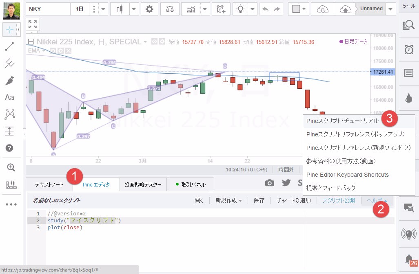The height and width of the screenshot is (274, 419).
Task: Select the trend line drawing tool
Action: (10, 47)
